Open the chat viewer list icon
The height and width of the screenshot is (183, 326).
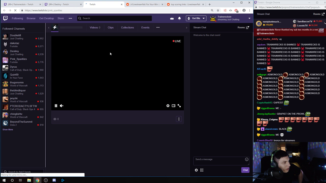coord(202,170)
